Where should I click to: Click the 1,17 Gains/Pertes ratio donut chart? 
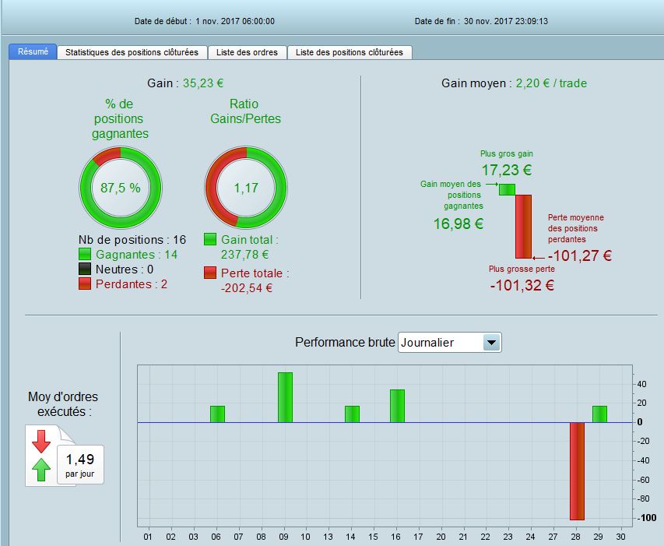coord(246,188)
